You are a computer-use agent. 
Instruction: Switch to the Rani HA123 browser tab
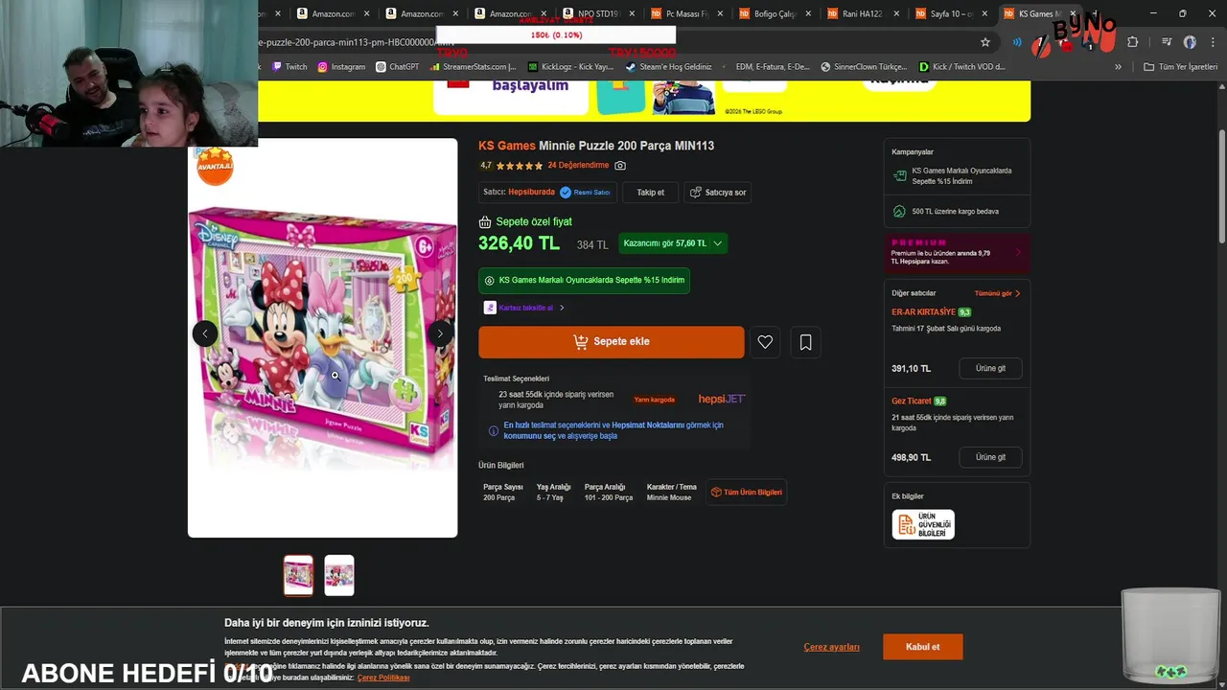(x=863, y=13)
